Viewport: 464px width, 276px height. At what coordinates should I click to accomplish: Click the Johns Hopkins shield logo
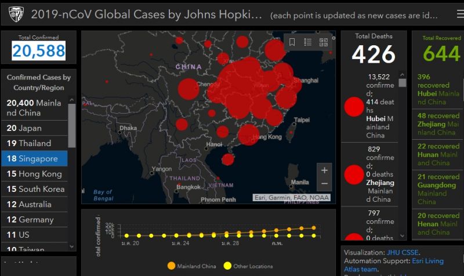coord(15,14)
